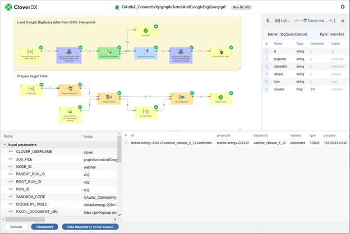Switch to the Parameters tab

click(x=44, y=227)
